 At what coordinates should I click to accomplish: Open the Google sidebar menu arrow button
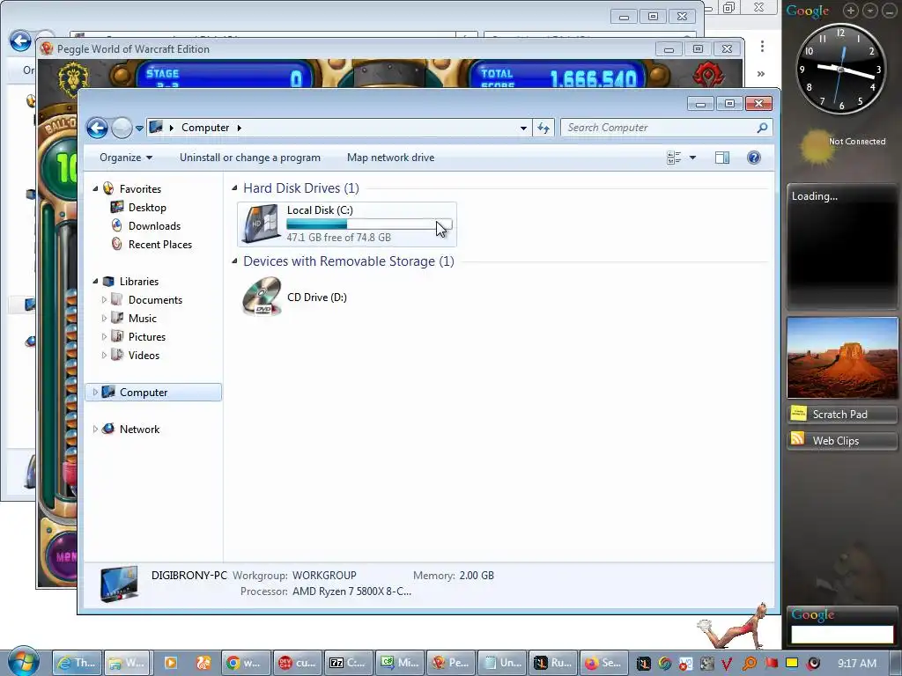tap(869, 11)
